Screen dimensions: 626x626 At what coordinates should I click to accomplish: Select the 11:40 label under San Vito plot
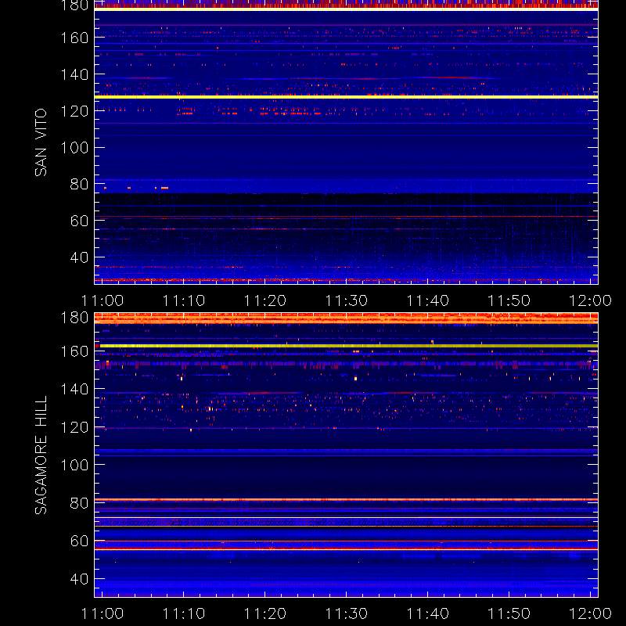[427, 300]
